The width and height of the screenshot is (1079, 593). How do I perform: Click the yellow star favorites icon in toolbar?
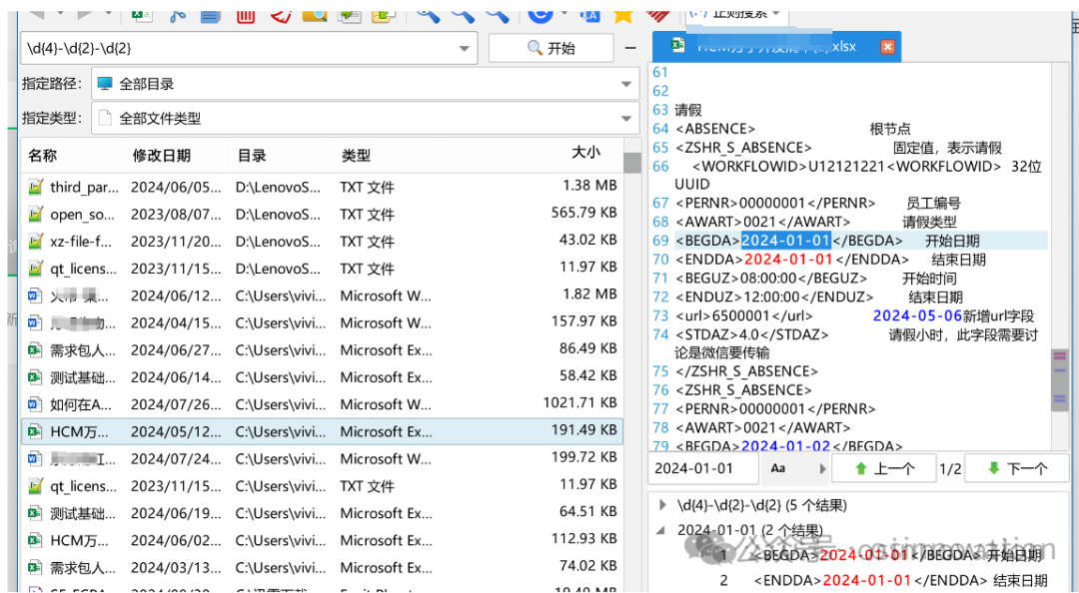pyautogui.click(x=622, y=14)
